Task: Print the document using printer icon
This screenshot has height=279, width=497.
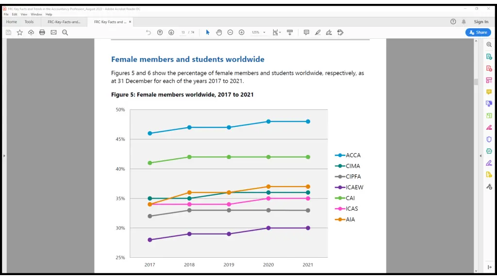Action: [42, 32]
